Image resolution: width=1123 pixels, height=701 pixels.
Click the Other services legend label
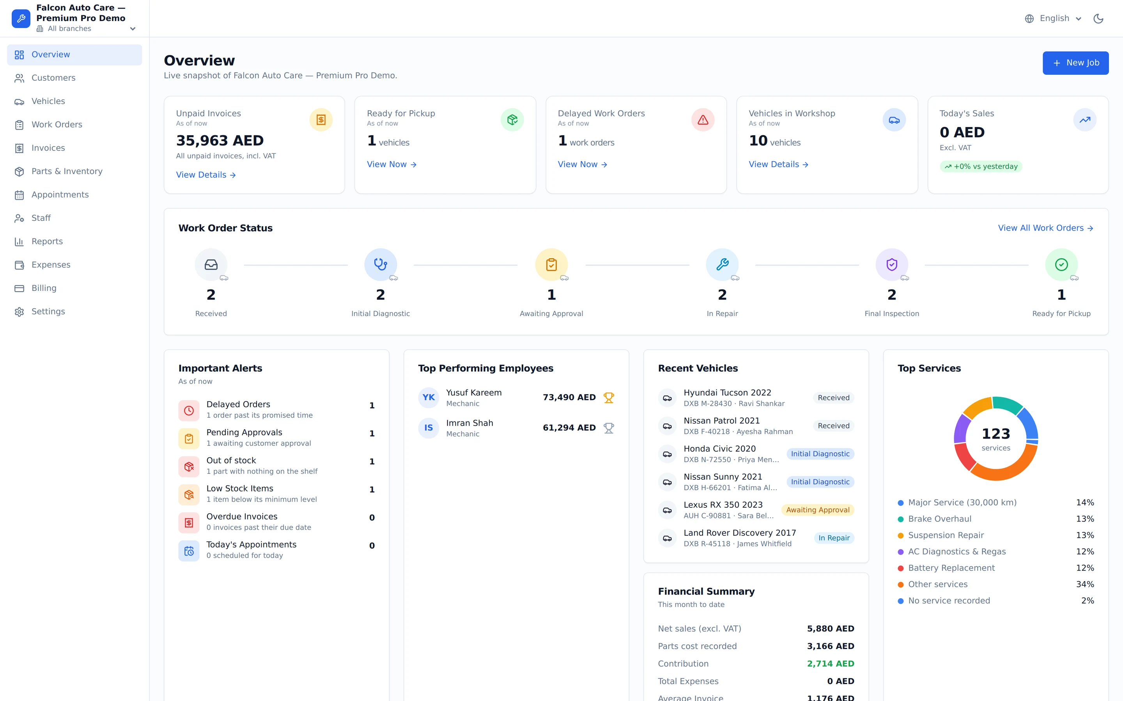(x=938, y=585)
